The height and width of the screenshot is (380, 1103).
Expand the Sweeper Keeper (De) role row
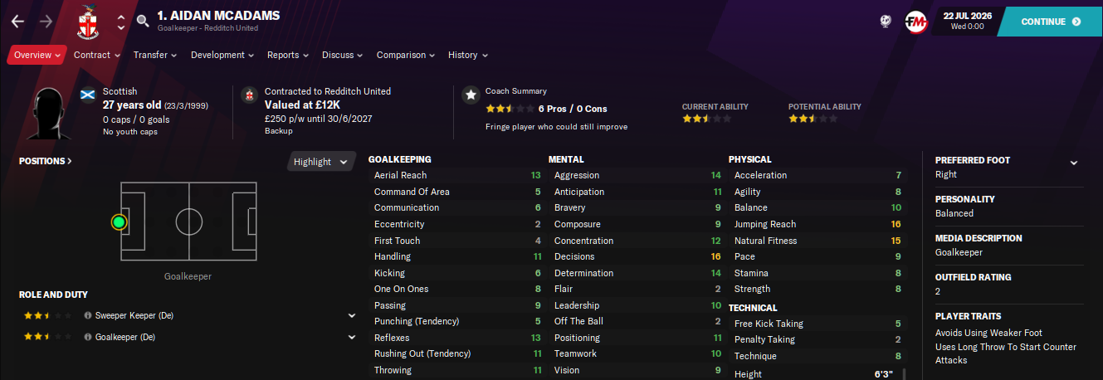click(x=352, y=316)
